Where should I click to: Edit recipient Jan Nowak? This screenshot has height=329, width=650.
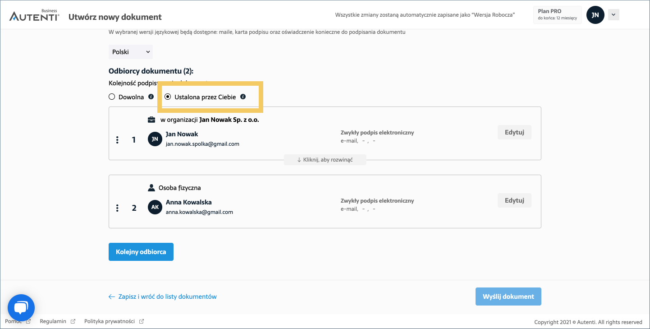(514, 132)
